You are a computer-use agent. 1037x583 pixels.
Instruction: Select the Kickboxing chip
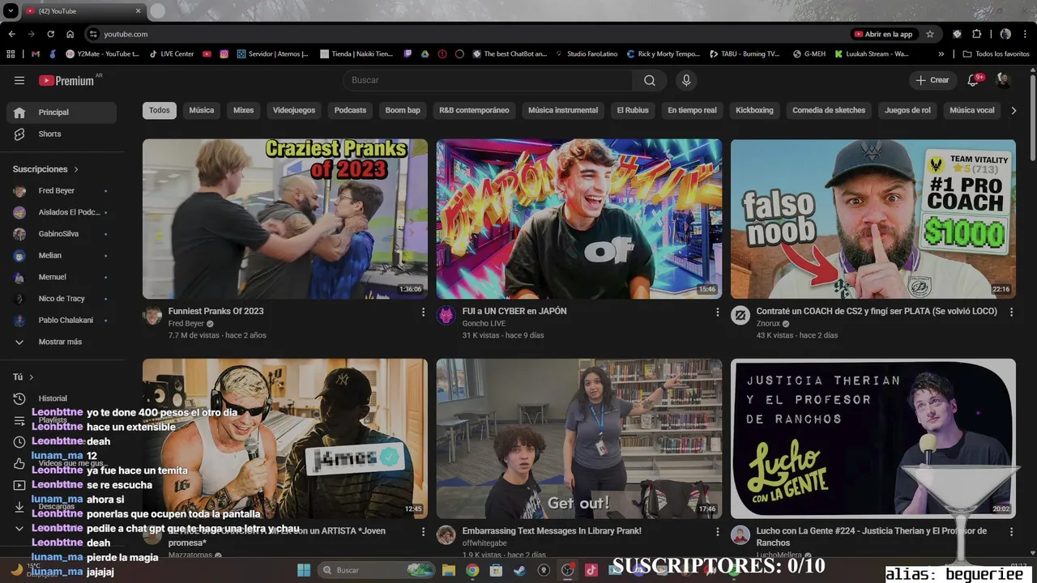click(x=754, y=111)
